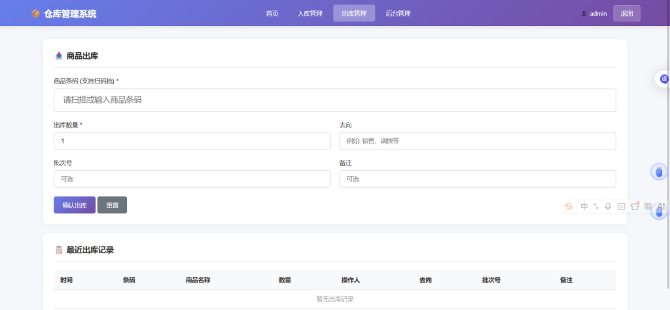Toggle the 中 Chinese/English input mode icon
Image resolution: width=670 pixels, height=310 pixels.
(x=584, y=206)
